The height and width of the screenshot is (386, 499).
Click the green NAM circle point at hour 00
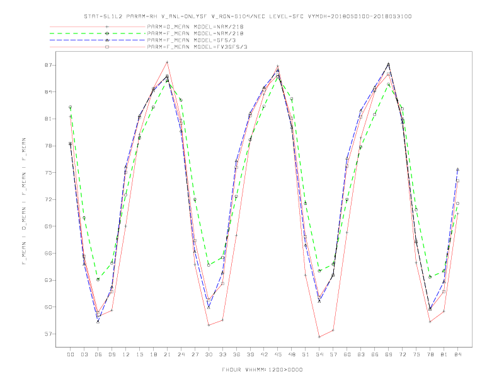pos(71,107)
